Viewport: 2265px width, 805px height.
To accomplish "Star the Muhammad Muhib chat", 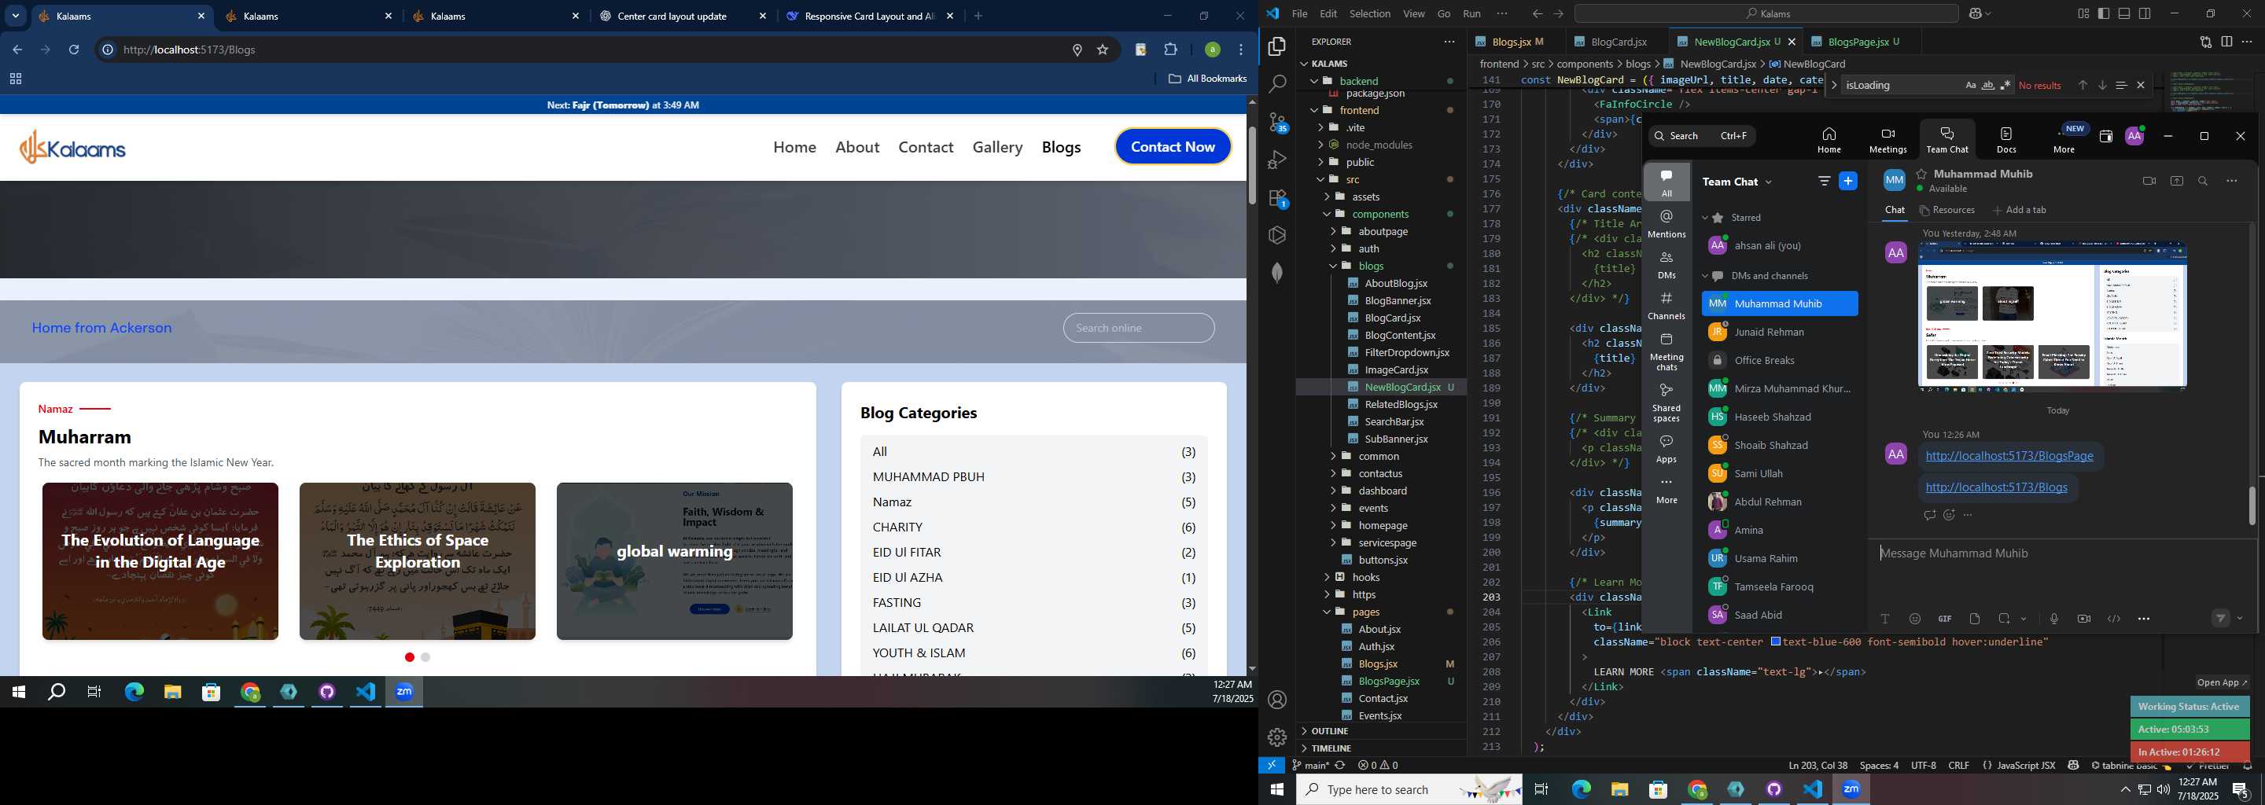I will point(1921,174).
